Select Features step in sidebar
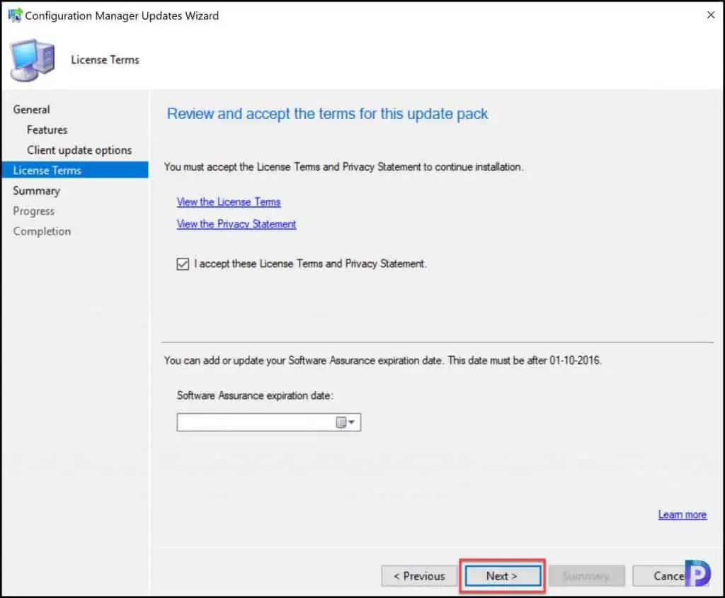This screenshot has width=725, height=598. tap(47, 130)
